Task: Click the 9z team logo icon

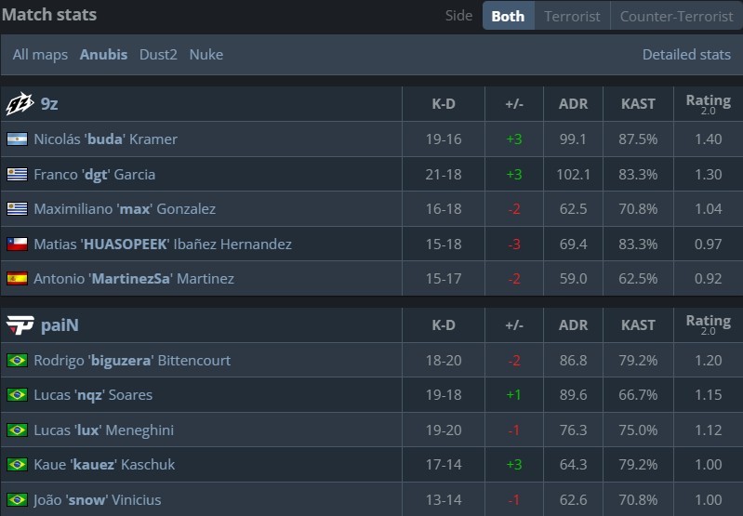Action: coord(20,104)
